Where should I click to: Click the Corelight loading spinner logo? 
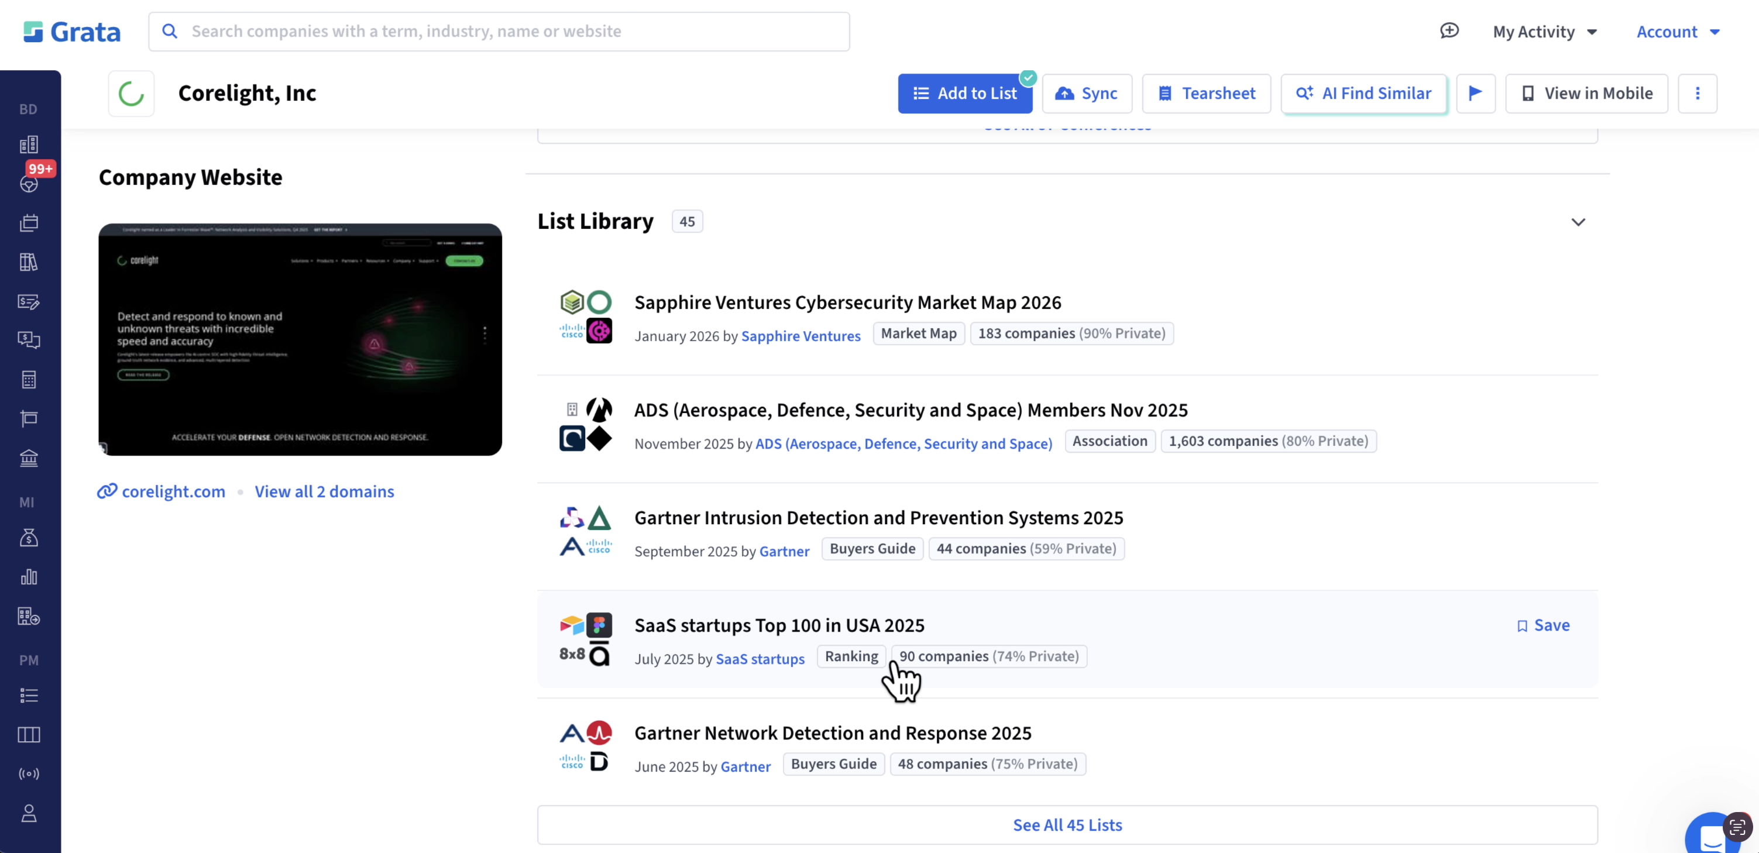131,94
